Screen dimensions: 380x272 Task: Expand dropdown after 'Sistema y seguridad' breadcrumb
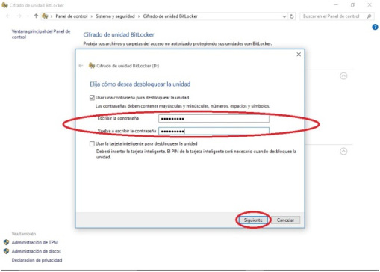(139, 16)
